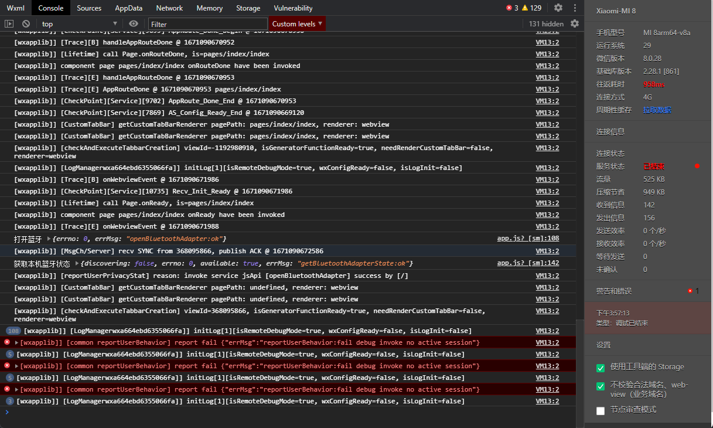This screenshot has width=713, height=428.
Task: Click the first error icon in console
Action: coord(7,342)
